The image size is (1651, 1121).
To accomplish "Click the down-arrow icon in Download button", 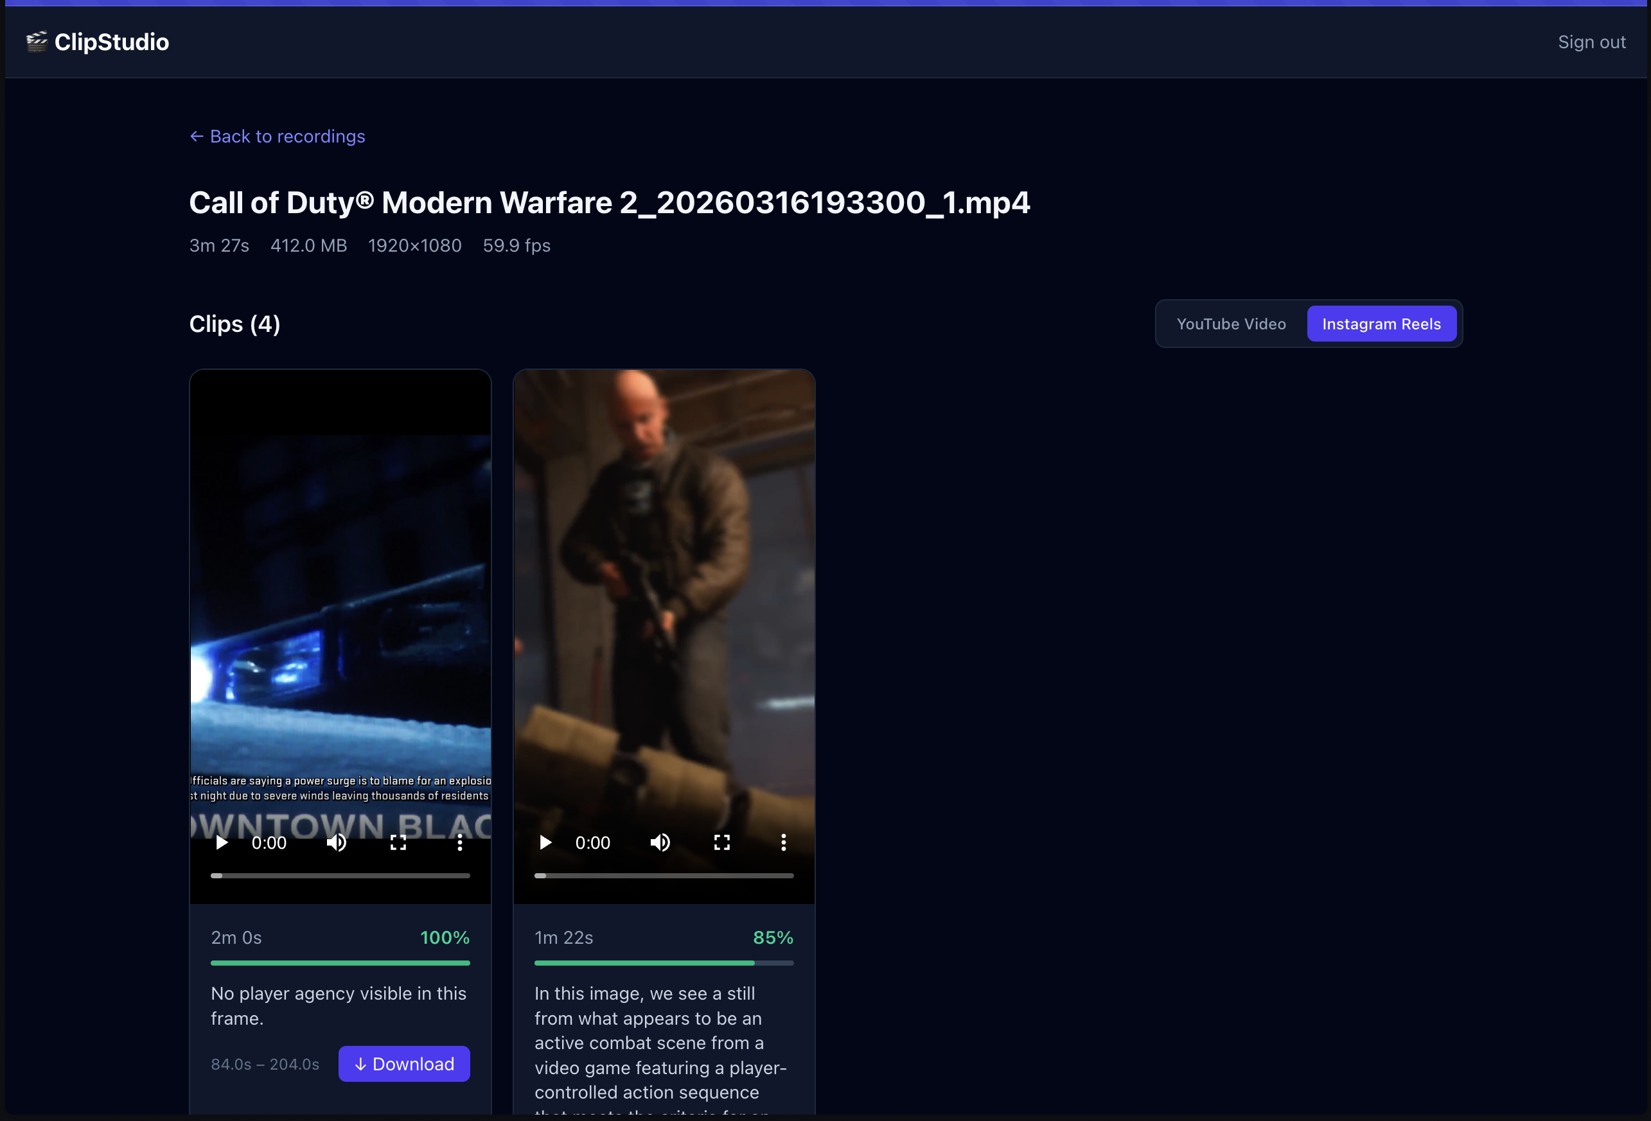I will [360, 1065].
